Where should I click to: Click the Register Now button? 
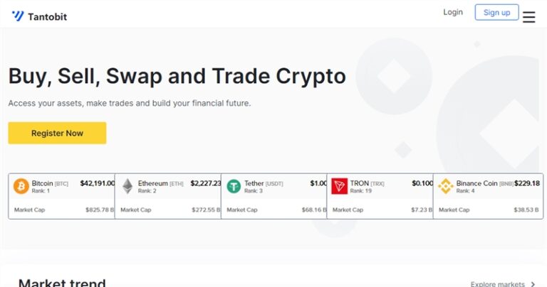click(x=57, y=133)
